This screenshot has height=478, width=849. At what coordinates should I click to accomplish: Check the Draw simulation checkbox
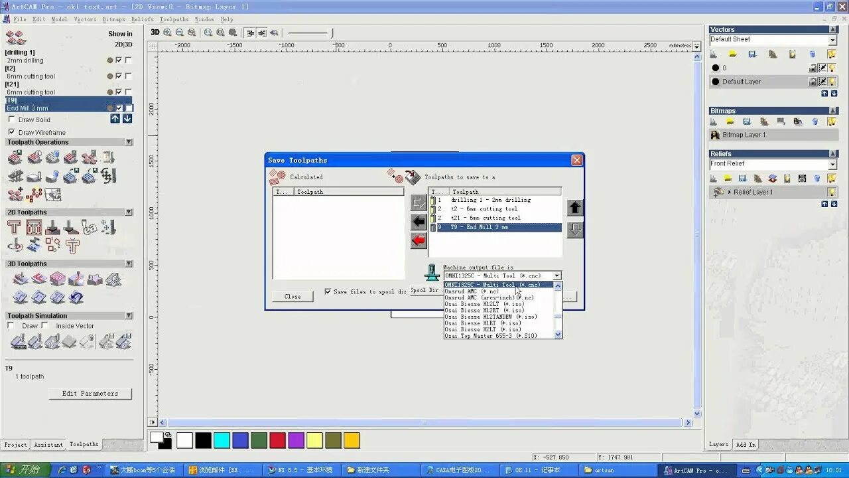[x=11, y=326]
